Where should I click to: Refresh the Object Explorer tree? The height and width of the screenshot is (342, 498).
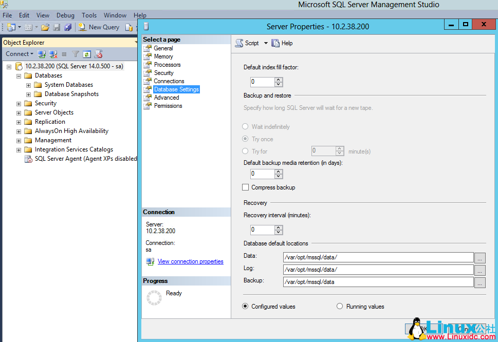86,54
